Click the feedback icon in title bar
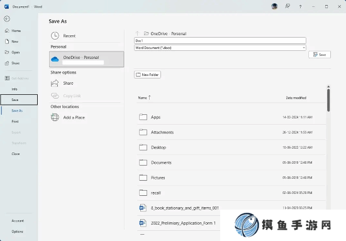This screenshot has height=241, width=346. point(287,6)
